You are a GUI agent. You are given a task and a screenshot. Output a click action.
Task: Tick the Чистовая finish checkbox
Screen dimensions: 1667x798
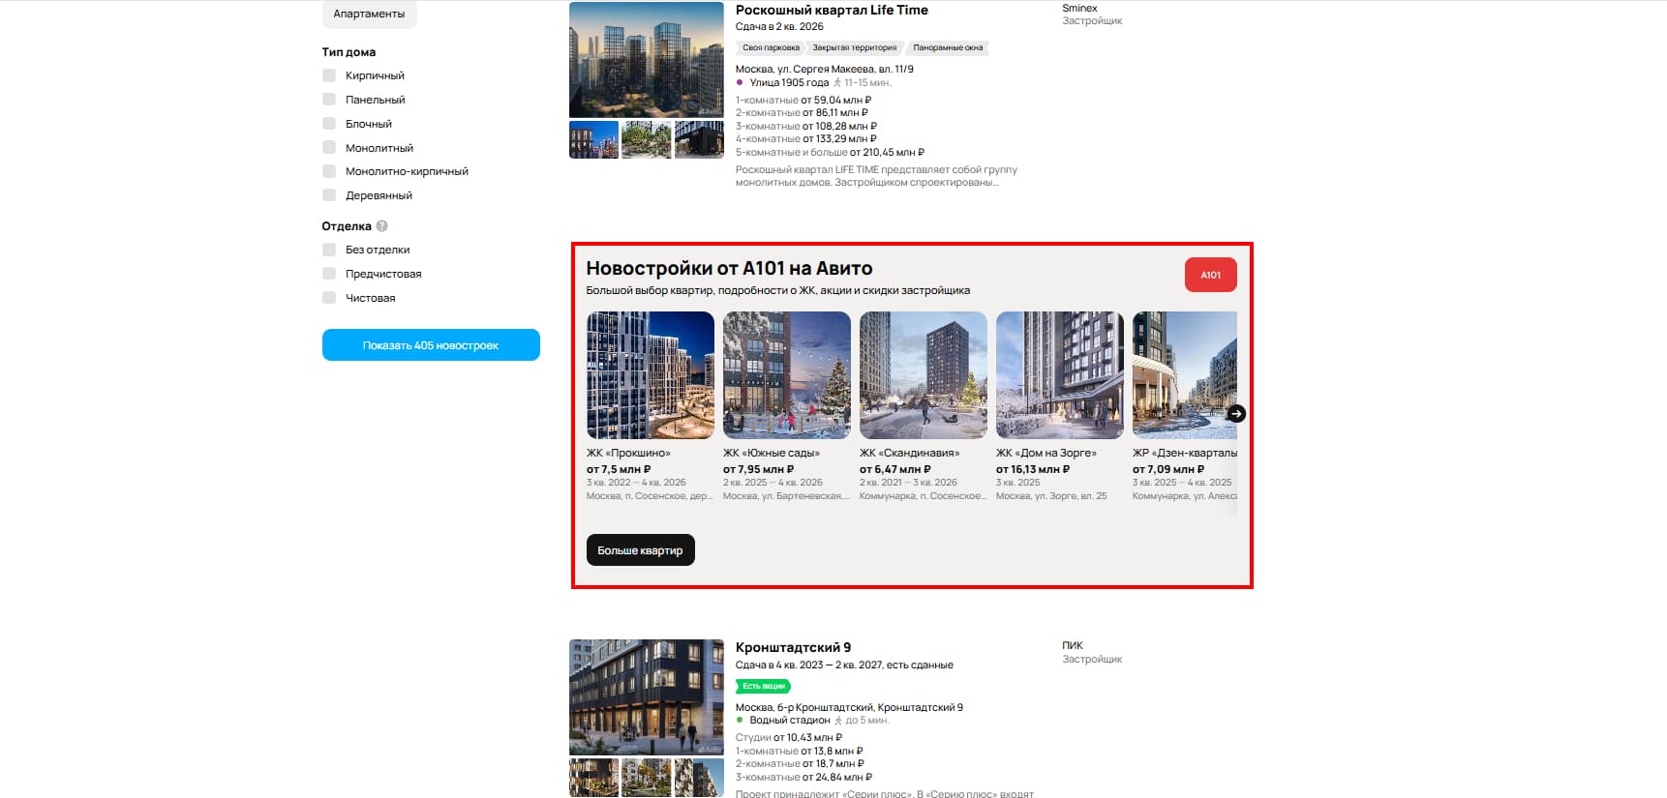coord(329,298)
